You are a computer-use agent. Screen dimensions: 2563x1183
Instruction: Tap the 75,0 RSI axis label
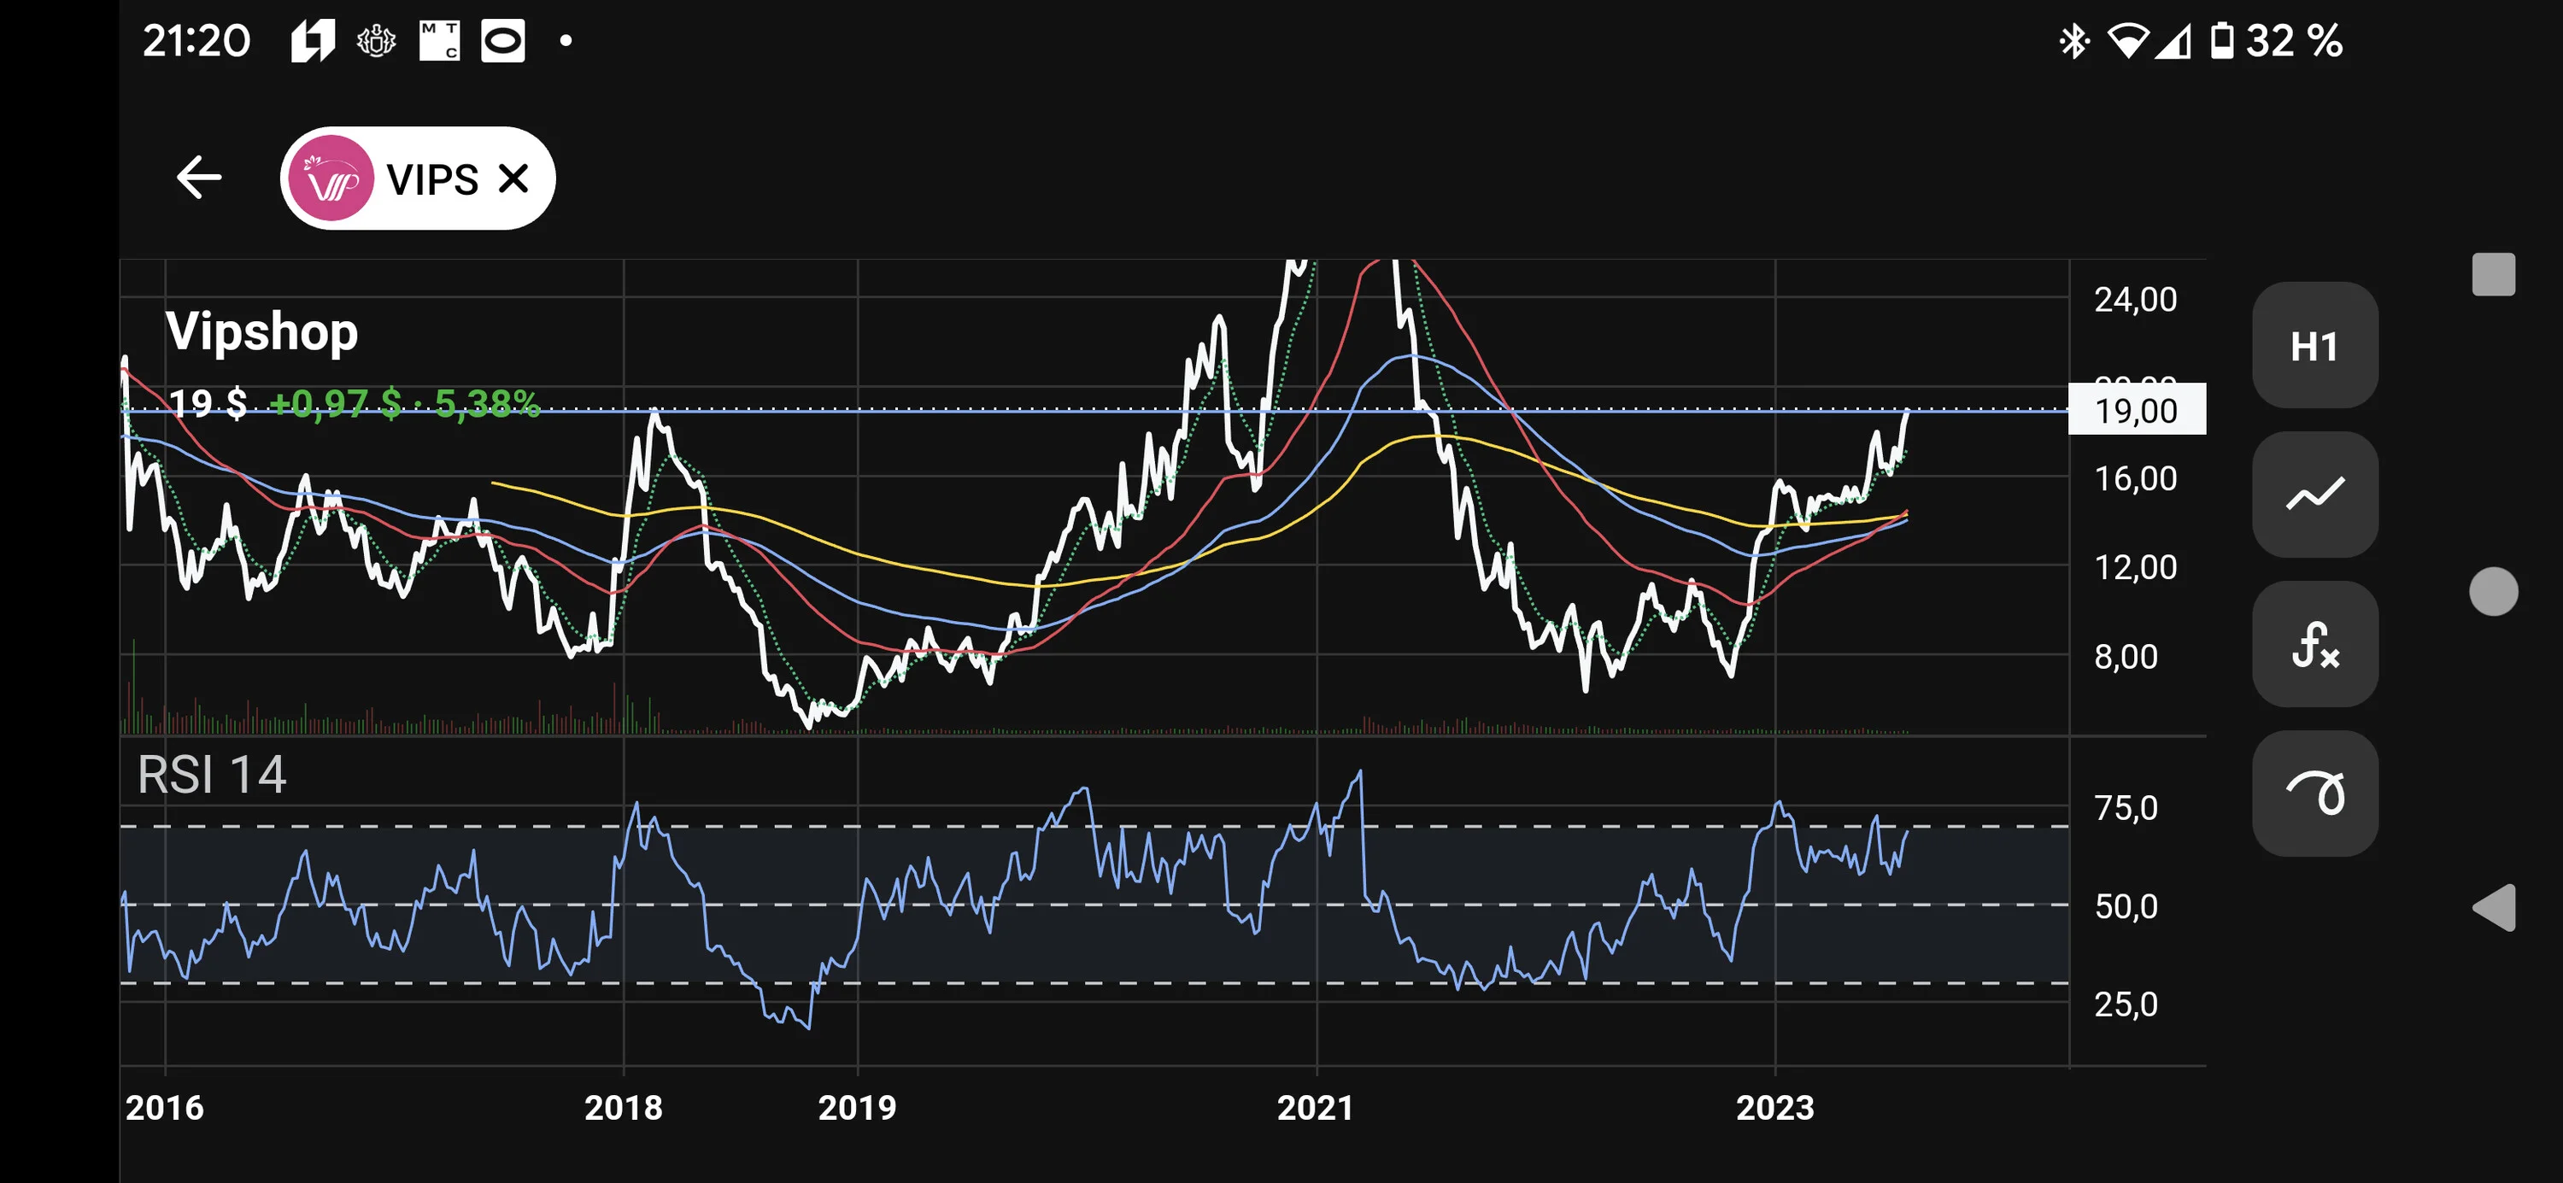pos(2126,808)
